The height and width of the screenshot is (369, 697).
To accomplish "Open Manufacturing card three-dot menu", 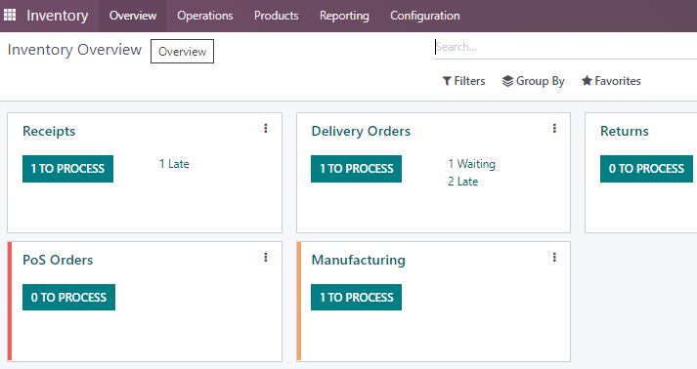I will (x=554, y=257).
